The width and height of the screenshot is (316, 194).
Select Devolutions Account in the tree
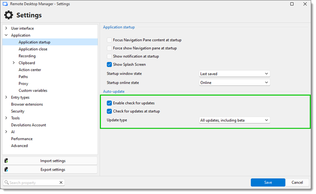(x=28, y=125)
